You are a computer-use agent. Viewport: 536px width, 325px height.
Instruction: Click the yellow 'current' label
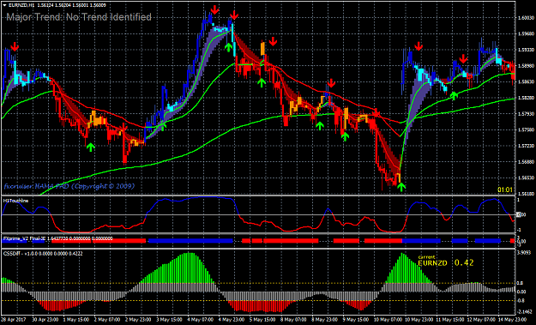(426, 257)
